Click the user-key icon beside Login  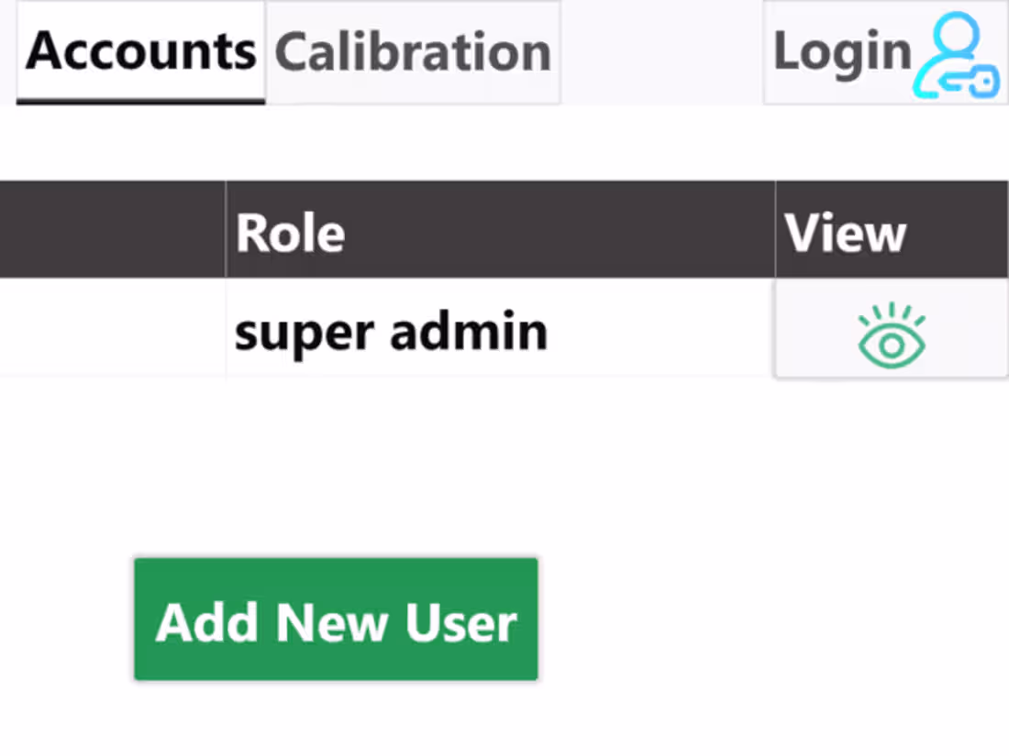coord(958,55)
